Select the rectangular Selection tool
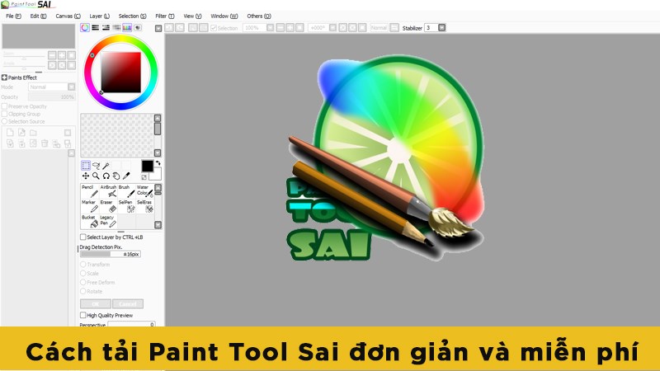The height and width of the screenshot is (371, 660). (86, 166)
